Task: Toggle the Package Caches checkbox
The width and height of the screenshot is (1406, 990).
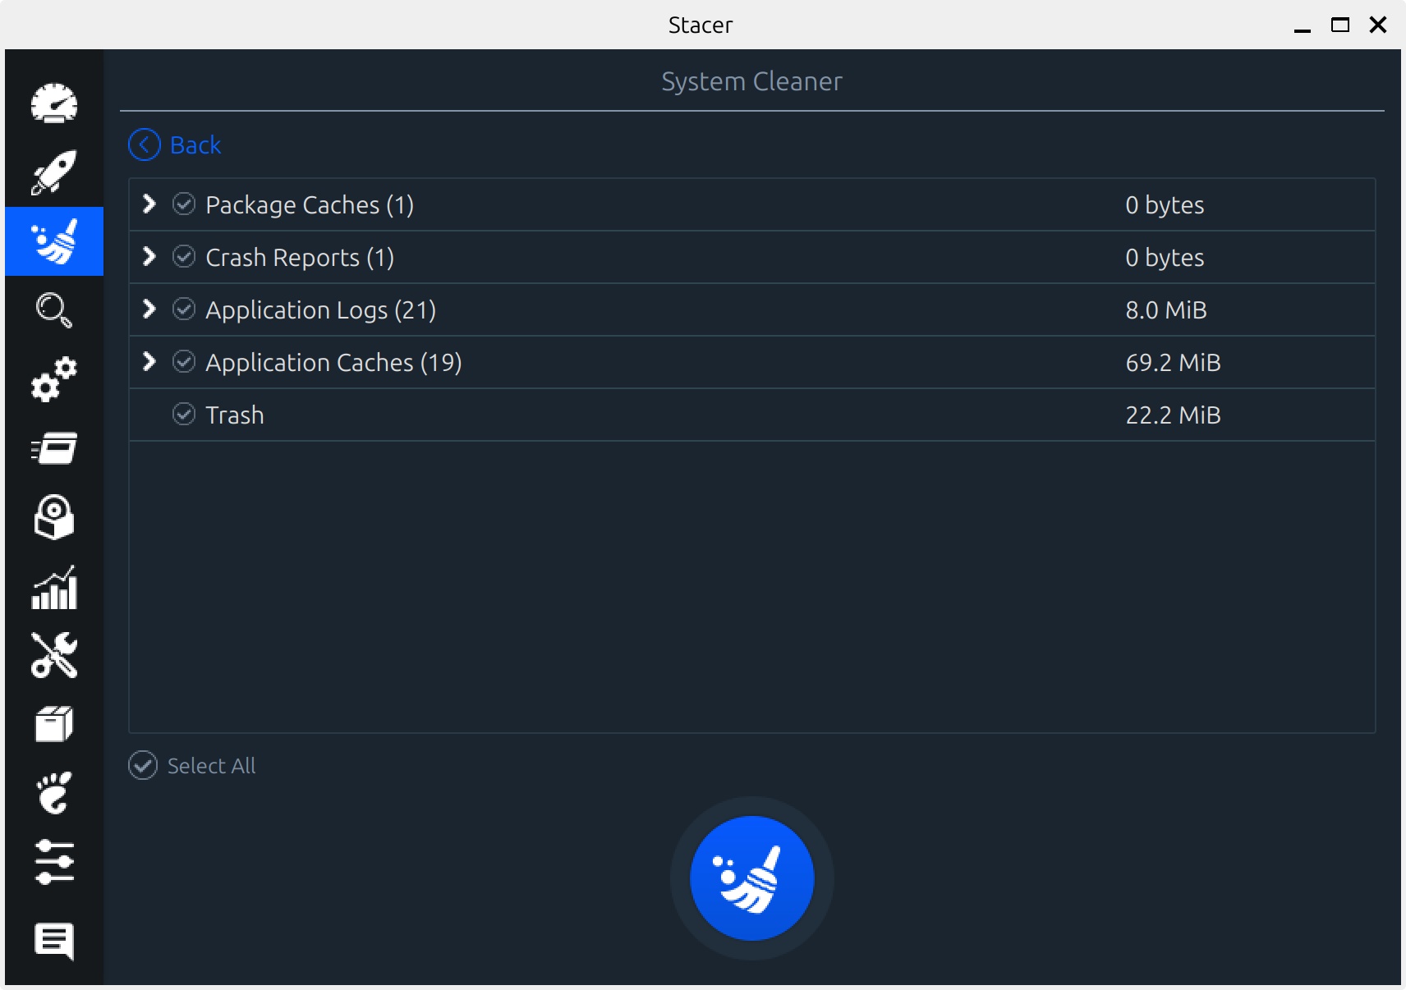Action: (x=184, y=204)
